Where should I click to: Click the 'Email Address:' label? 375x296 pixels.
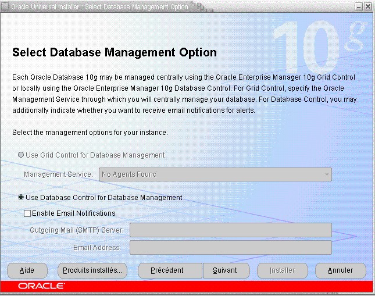click(x=97, y=247)
